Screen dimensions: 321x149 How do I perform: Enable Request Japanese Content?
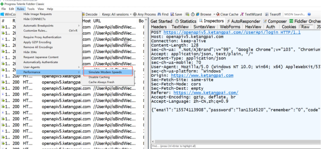(41, 57)
